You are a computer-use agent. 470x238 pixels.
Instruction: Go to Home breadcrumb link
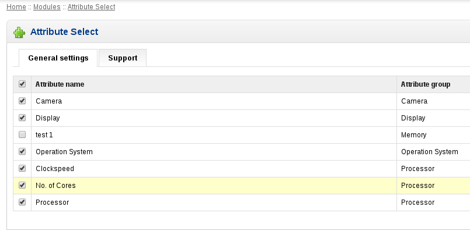pyautogui.click(x=16, y=7)
